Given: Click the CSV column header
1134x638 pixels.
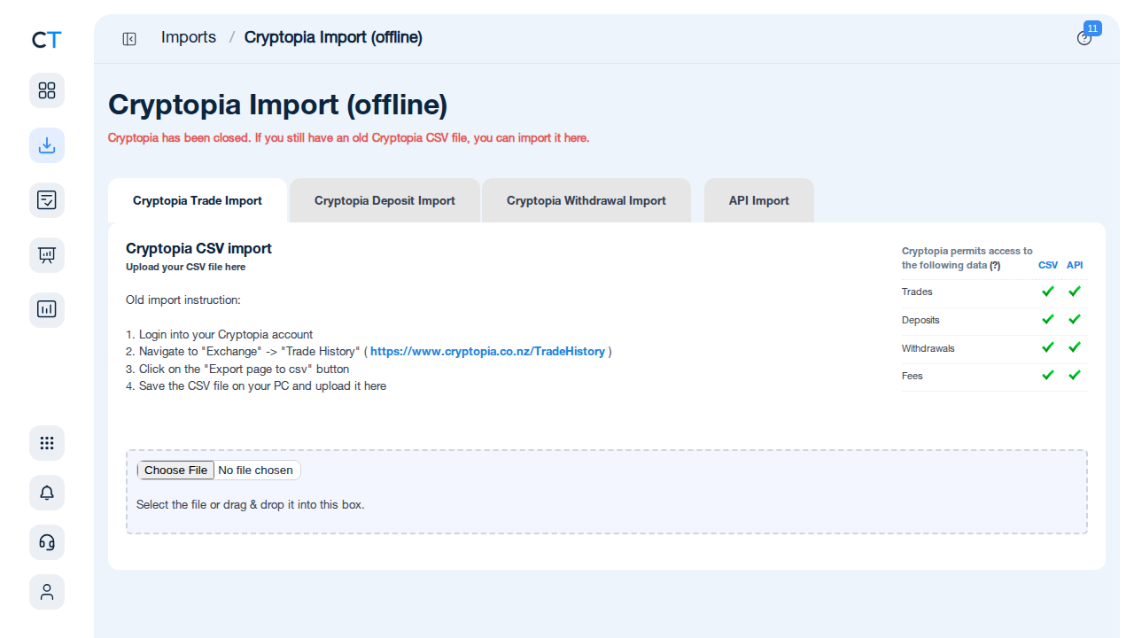Looking at the screenshot, I should coord(1048,265).
